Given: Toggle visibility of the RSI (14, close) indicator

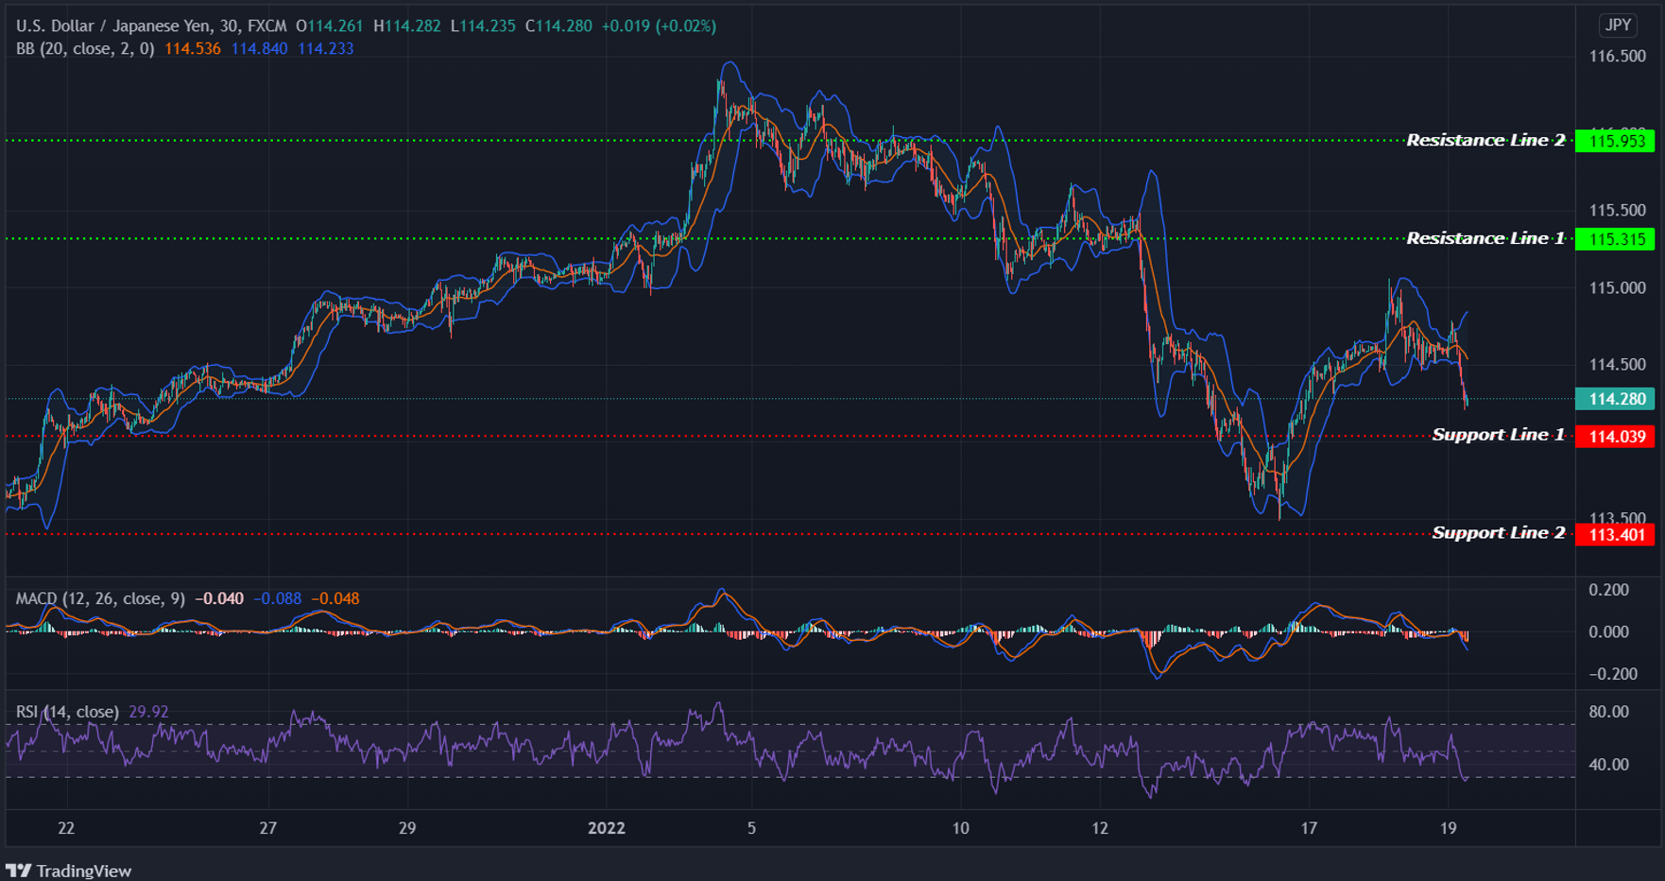Looking at the screenshot, I should (66, 711).
